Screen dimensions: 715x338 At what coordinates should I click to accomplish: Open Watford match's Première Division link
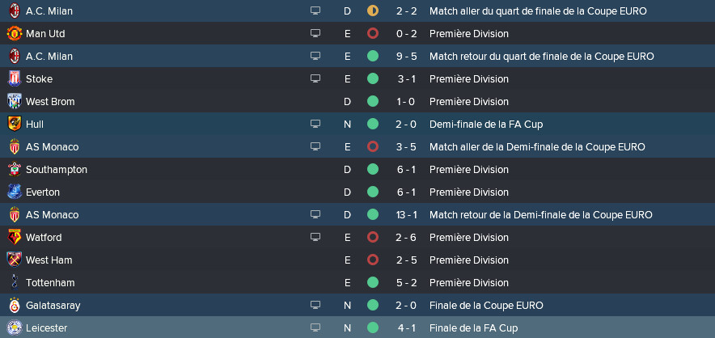(469, 237)
